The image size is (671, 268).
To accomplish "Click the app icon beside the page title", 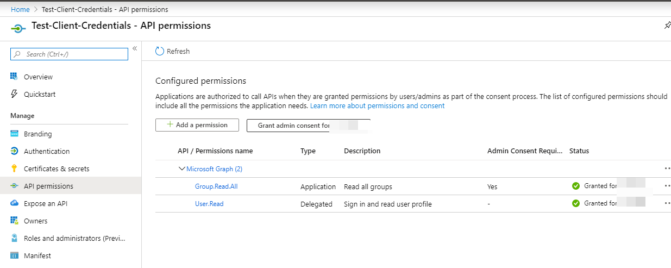I will click(x=18, y=28).
